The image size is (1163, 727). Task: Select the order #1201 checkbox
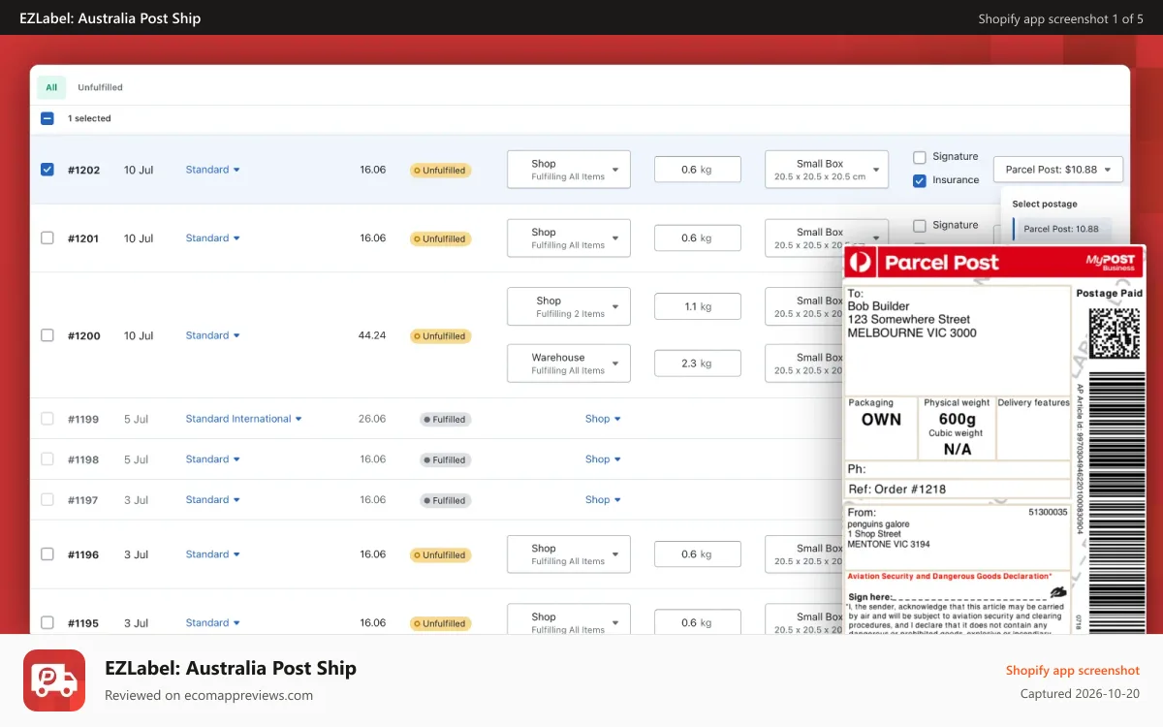pos(47,237)
